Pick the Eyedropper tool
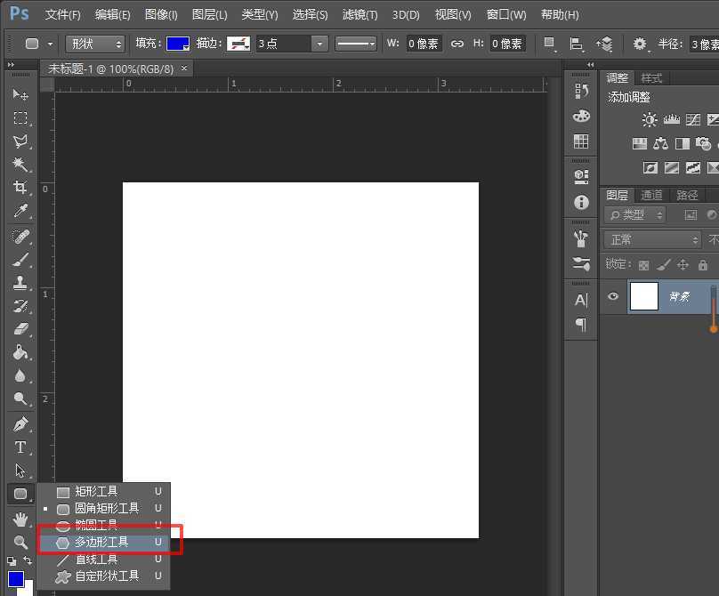 [x=20, y=211]
